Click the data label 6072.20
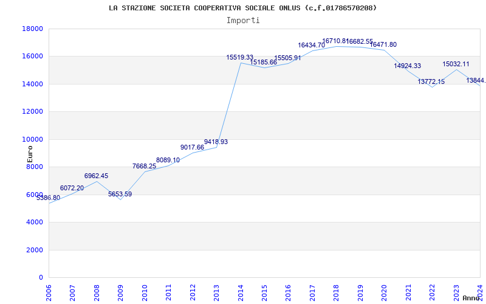 click(x=72, y=188)
